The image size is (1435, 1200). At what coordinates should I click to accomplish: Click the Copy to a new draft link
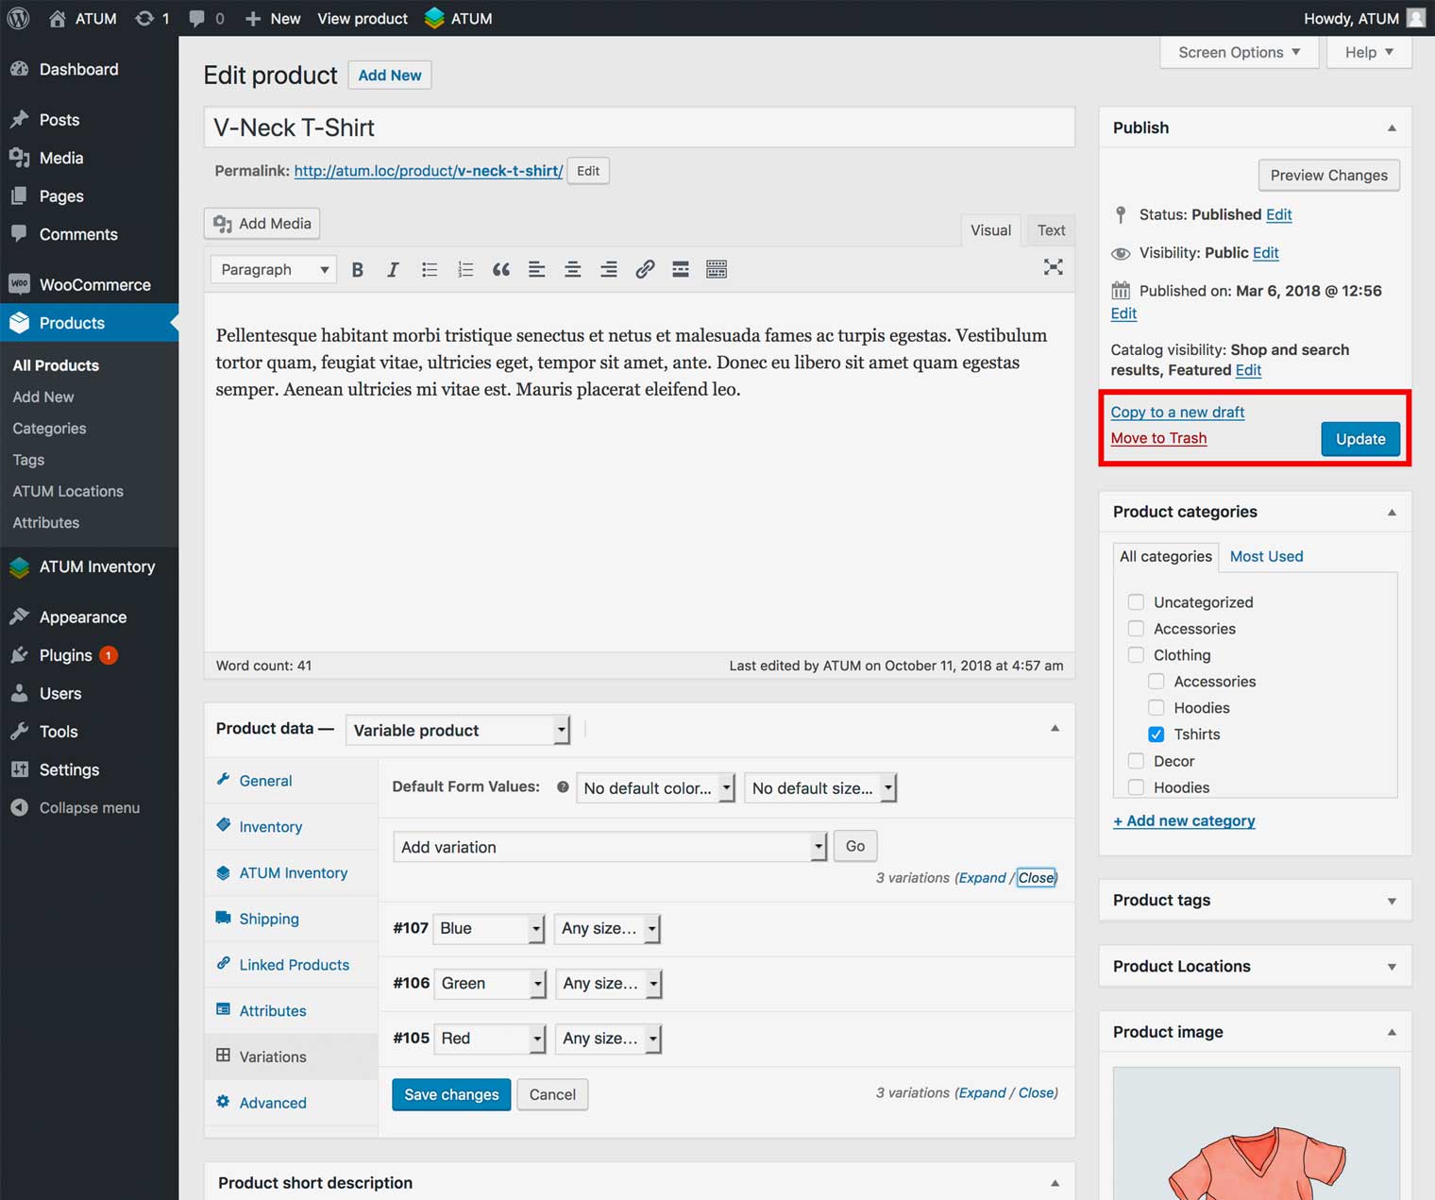[x=1177, y=413]
